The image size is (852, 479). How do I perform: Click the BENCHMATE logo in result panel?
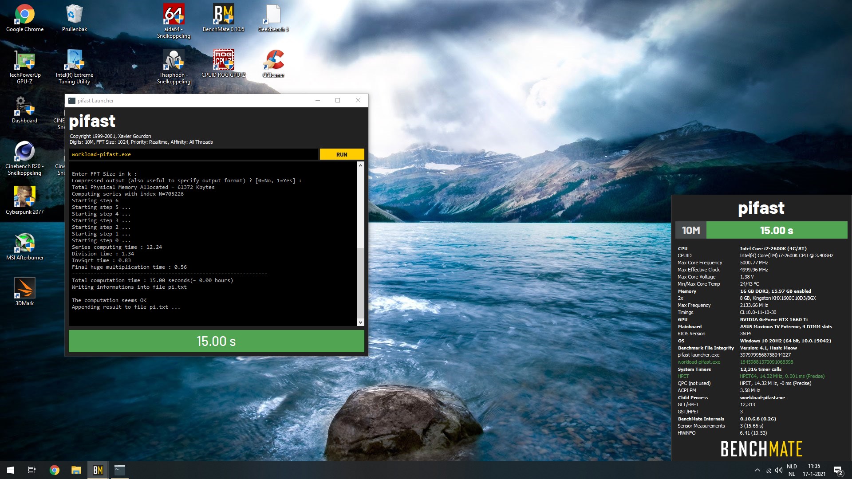click(x=761, y=449)
